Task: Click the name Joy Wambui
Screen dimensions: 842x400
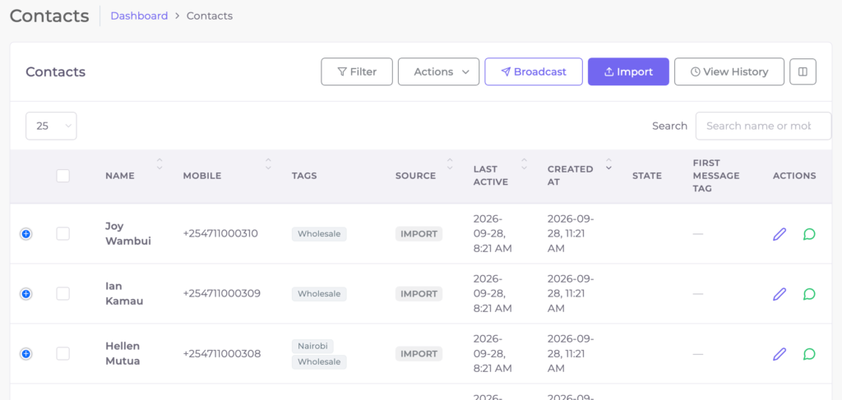Action: point(127,234)
